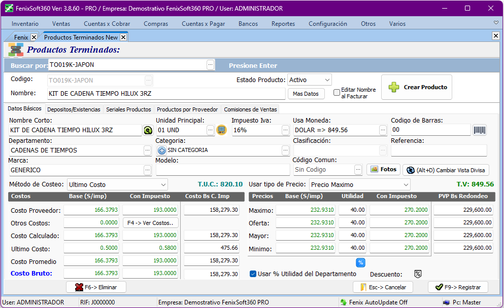The height and width of the screenshot is (308, 504).
Task: Click the FenixSoft360 title bar logo
Action: tap(9, 8)
